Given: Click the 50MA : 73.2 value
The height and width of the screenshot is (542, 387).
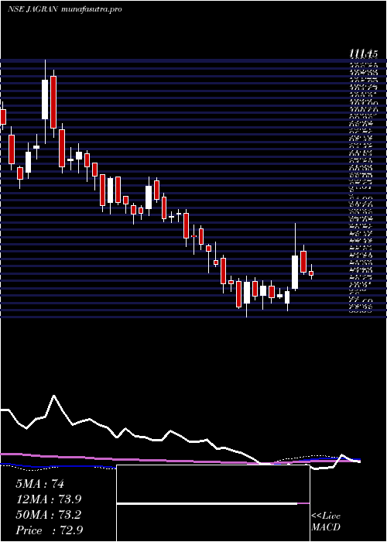Looking at the screenshot, I should (48, 515).
